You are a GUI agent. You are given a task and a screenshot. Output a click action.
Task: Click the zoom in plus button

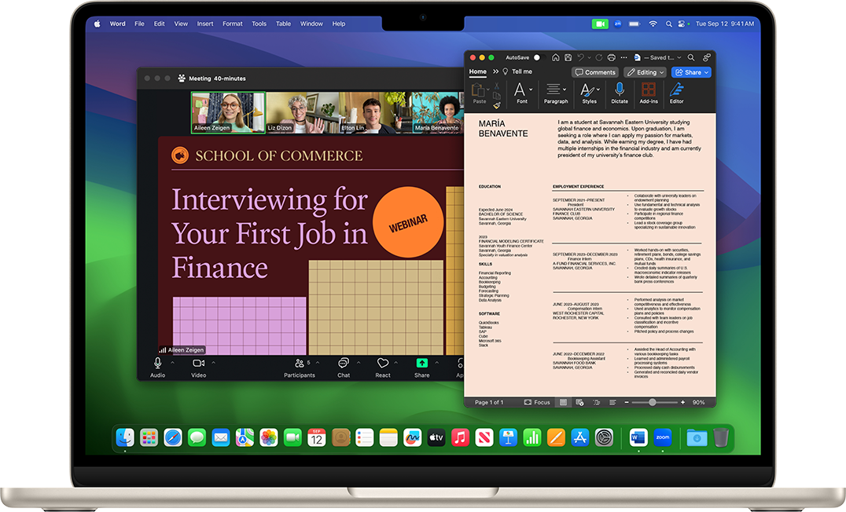click(682, 403)
